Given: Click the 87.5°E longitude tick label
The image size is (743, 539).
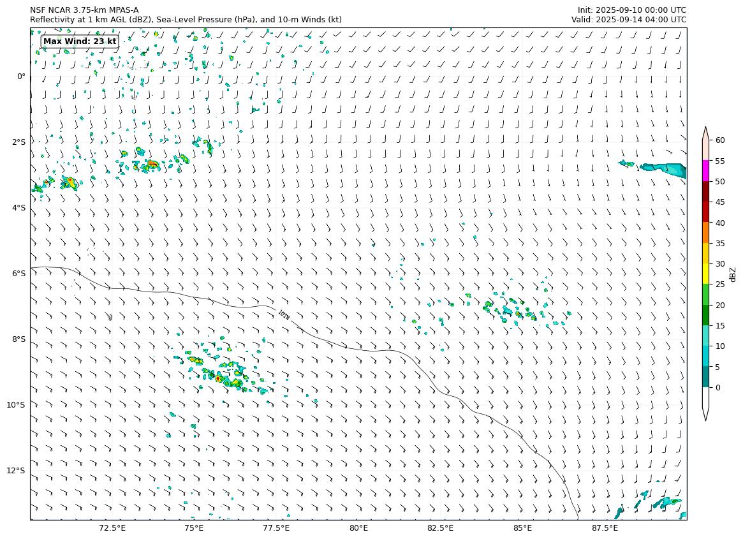Looking at the screenshot, I should click(605, 528).
